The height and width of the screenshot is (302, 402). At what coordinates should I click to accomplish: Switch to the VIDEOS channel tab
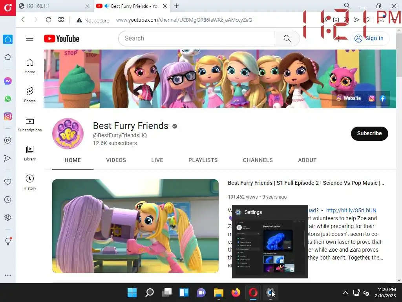click(x=116, y=160)
